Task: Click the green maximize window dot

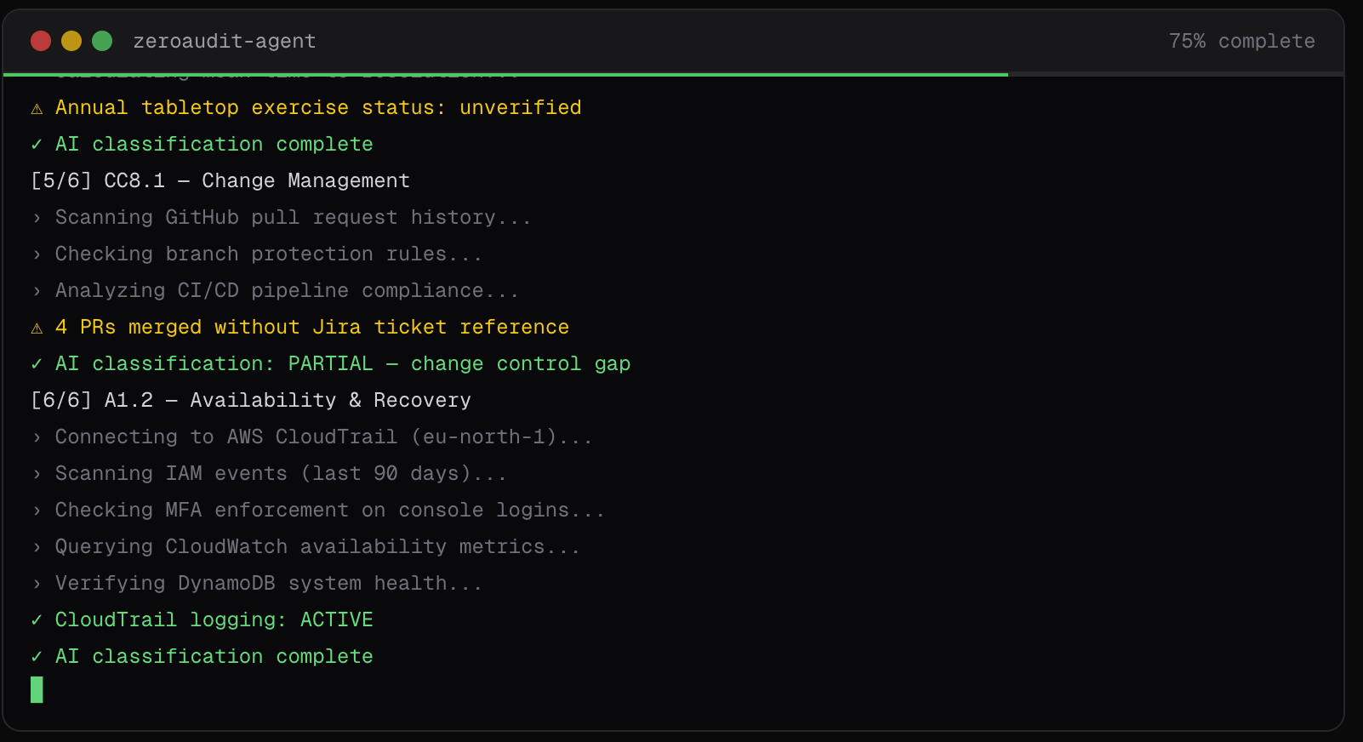Action: [102, 41]
